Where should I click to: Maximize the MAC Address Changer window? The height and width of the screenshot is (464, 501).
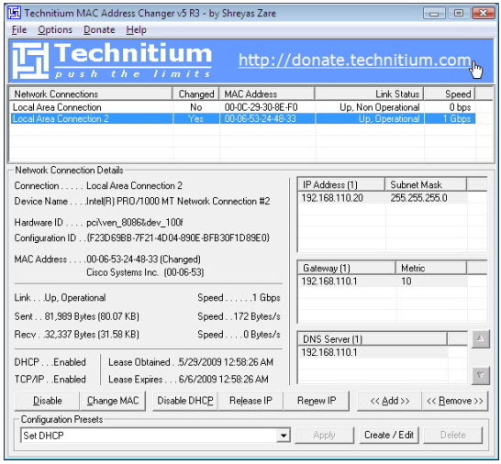[459, 14]
